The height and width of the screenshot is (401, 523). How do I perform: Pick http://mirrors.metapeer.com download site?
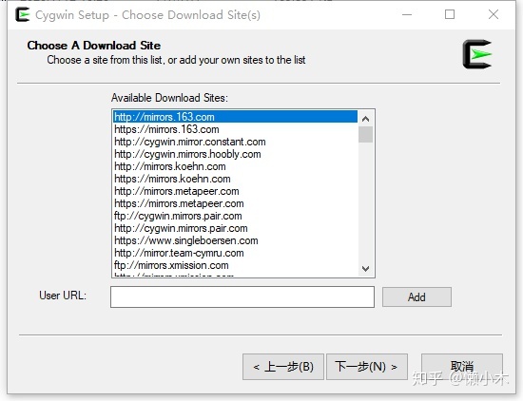pyautogui.click(x=235, y=191)
